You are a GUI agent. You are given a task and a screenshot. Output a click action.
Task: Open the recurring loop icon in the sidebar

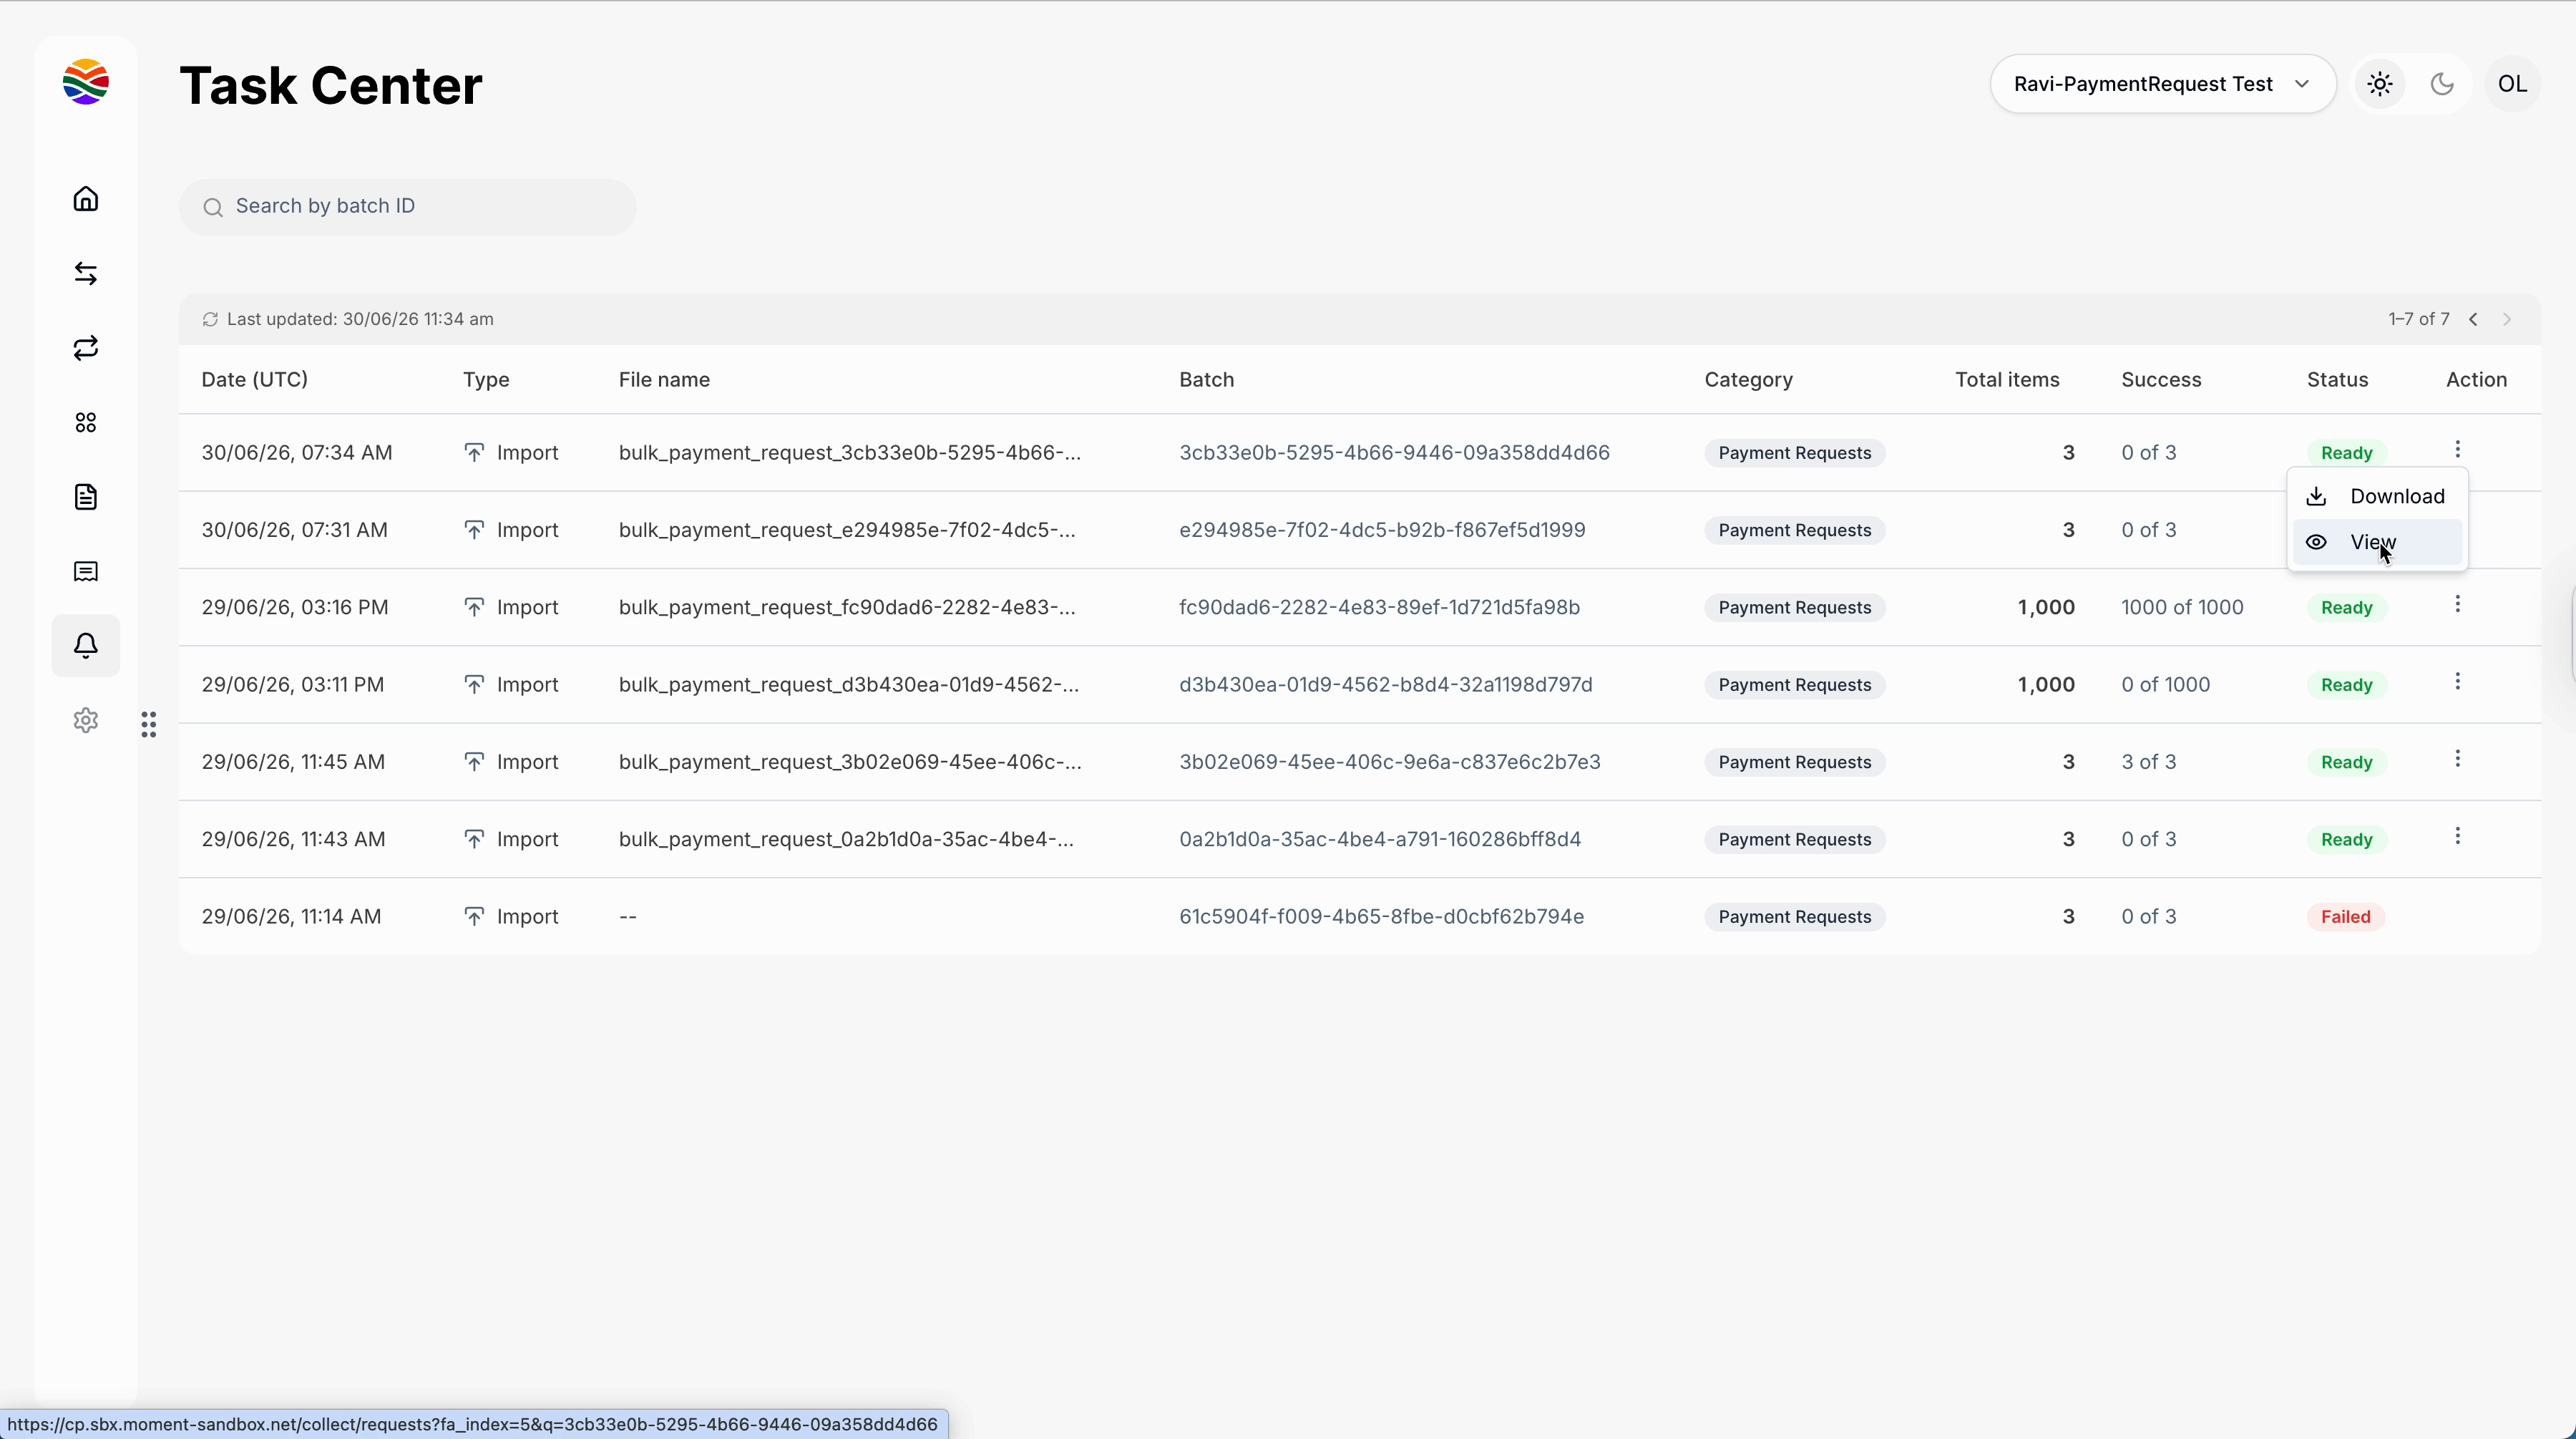(86, 348)
